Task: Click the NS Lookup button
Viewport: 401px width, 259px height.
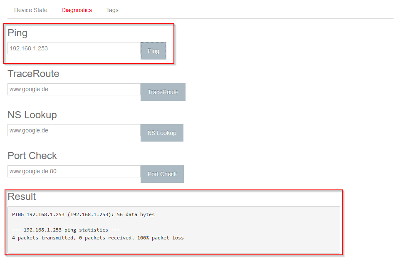Action: point(162,133)
